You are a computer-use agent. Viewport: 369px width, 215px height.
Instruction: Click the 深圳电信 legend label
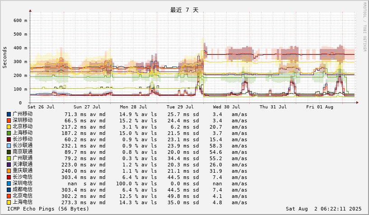tap(23, 184)
